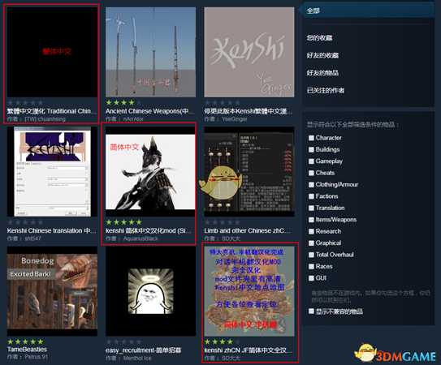Click 已关注的作者 link
The width and height of the screenshot is (441, 365).
point(326,90)
